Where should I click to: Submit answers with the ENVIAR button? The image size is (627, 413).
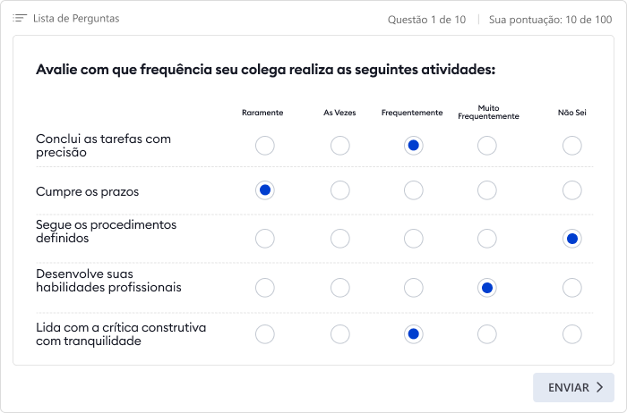pos(573,387)
